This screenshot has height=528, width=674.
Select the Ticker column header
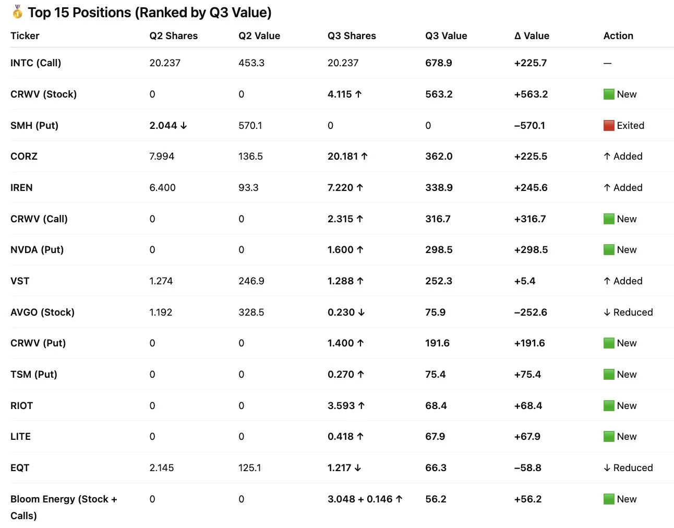pyautogui.click(x=25, y=35)
